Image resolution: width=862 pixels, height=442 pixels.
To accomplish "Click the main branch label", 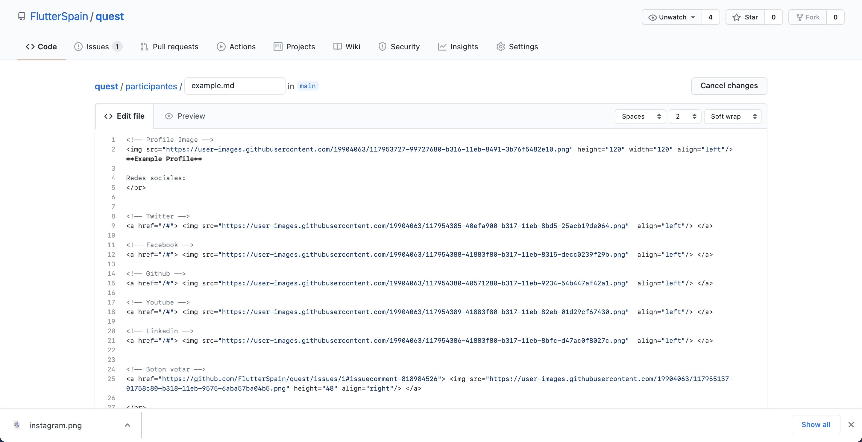I will point(307,86).
